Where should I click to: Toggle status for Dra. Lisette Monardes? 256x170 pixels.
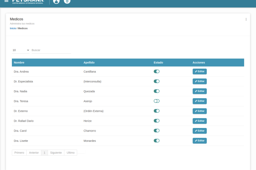click(156, 141)
